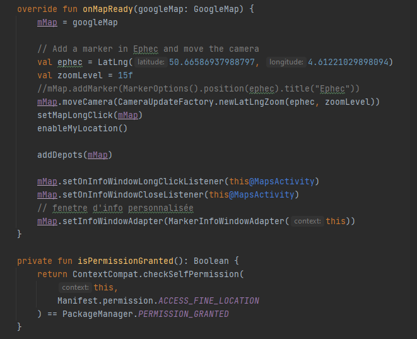The height and width of the screenshot is (339, 417).
Task: Click the LatLng constructor call
Action: [x=113, y=62]
